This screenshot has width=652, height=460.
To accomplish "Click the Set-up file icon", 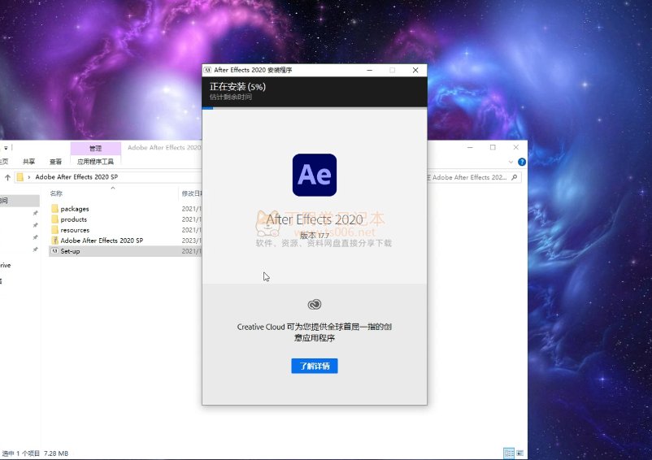I will point(55,251).
